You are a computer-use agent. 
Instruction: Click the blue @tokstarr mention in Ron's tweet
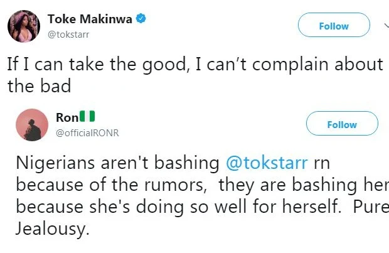[267, 164]
